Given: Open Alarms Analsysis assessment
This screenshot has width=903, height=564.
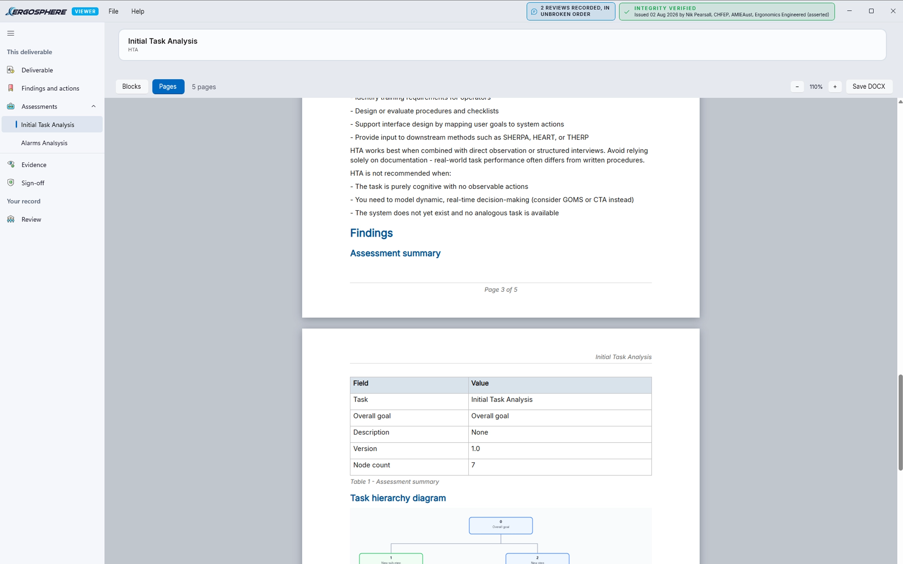Looking at the screenshot, I should point(52,143).
